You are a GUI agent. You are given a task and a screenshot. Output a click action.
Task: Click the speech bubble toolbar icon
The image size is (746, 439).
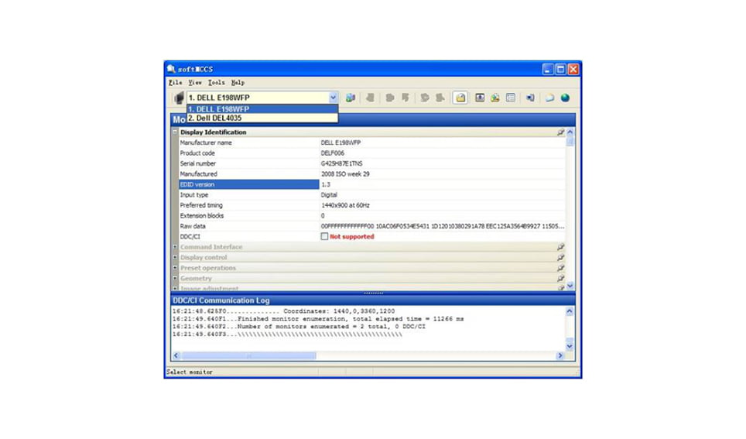point(549,98)
